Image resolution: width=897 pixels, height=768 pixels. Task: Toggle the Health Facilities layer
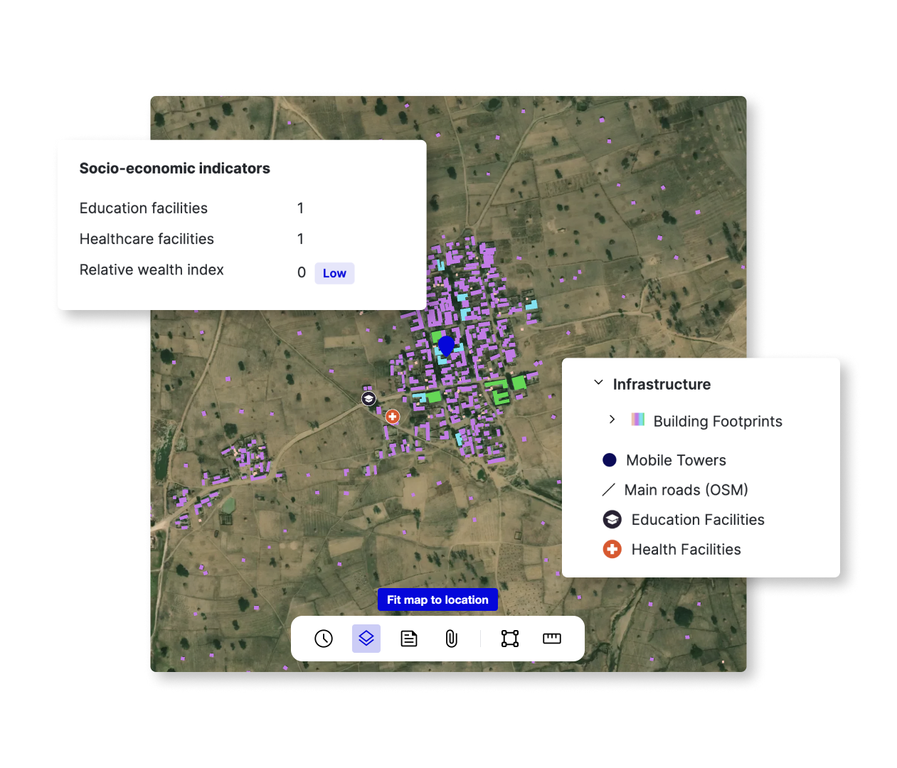pyautogui.click(x=685, y=550)
